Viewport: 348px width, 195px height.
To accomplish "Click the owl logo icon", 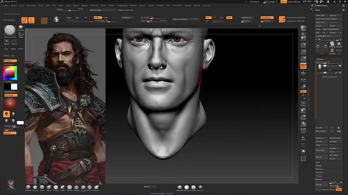I will (x=11, y=185).
